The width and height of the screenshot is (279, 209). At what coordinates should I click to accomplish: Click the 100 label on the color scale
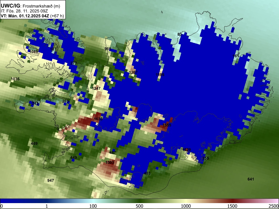(x=93, y=206)
